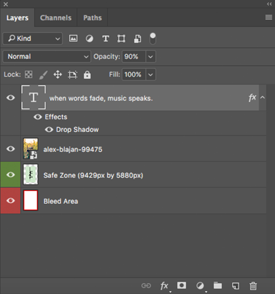This screenshot has height=294, width=275.
Task: Click the shape layer filter icon
Action: point(121,39)
